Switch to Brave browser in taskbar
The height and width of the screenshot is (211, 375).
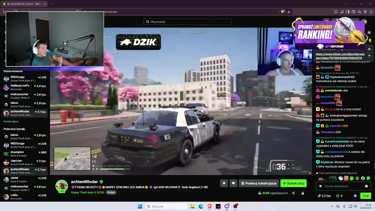[x=209, y=206]
